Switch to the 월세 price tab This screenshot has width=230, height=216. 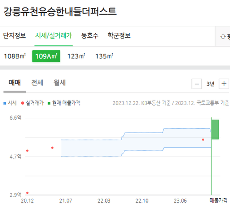[x=60, y=83]
